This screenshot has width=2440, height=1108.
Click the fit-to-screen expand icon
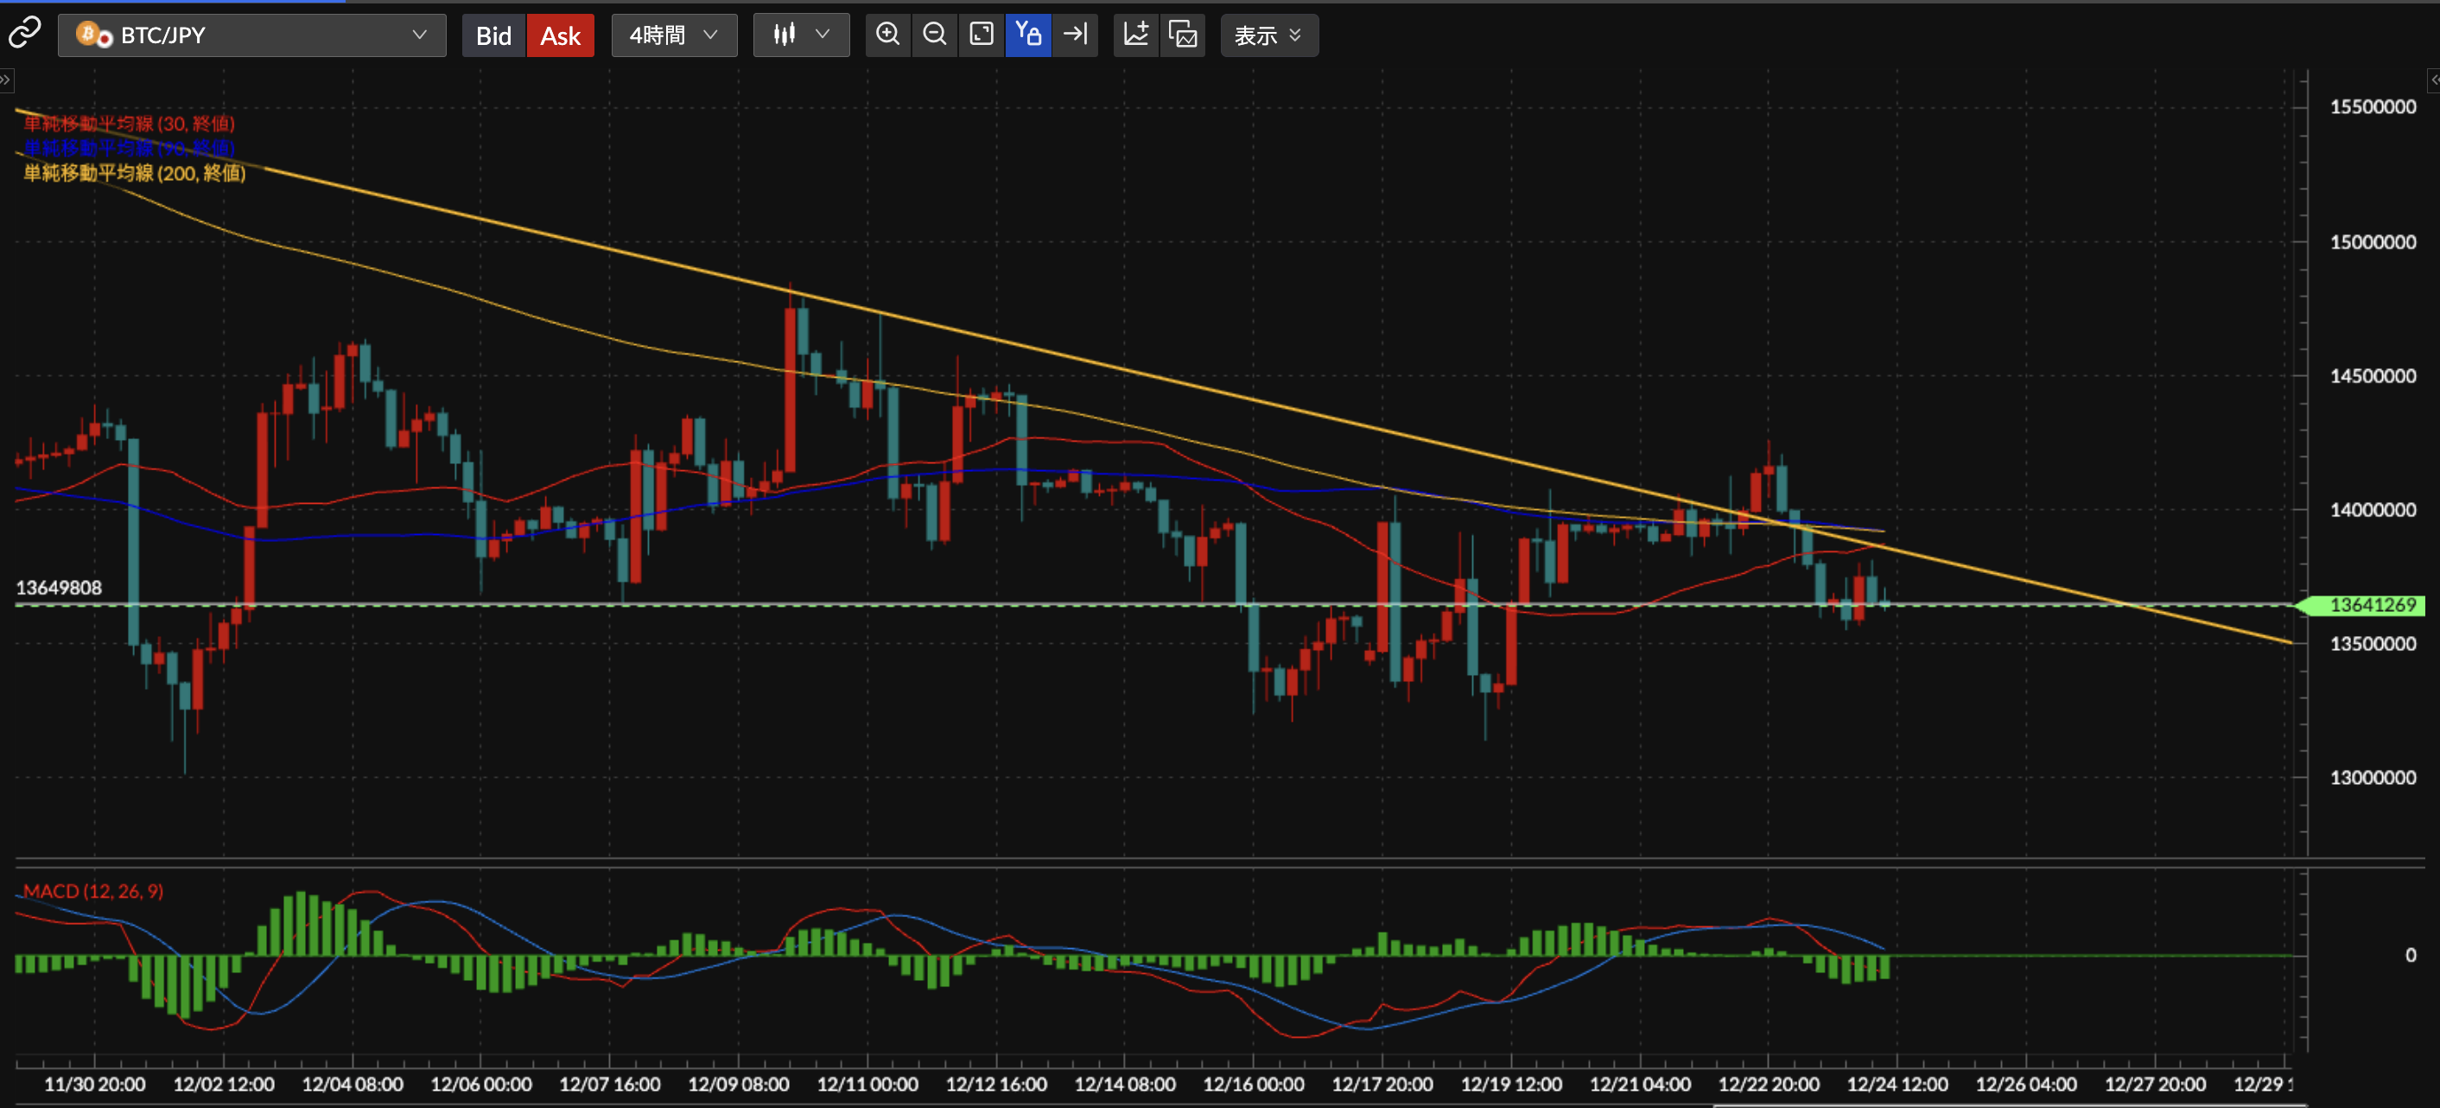click(982, 35)
